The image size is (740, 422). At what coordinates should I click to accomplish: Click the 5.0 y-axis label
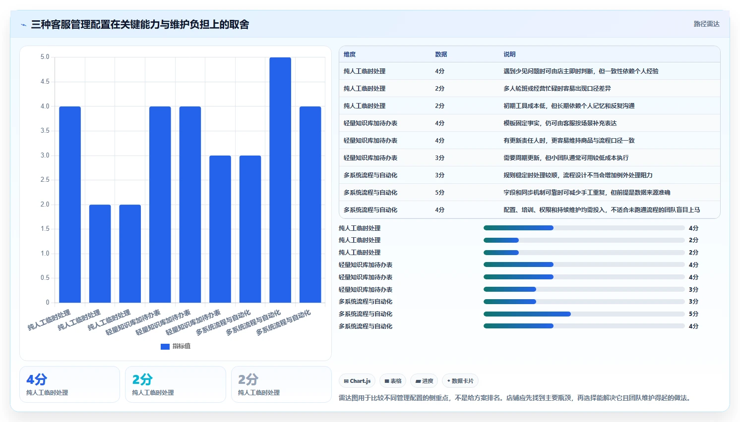pyautogui.click(x=45, y=57)
